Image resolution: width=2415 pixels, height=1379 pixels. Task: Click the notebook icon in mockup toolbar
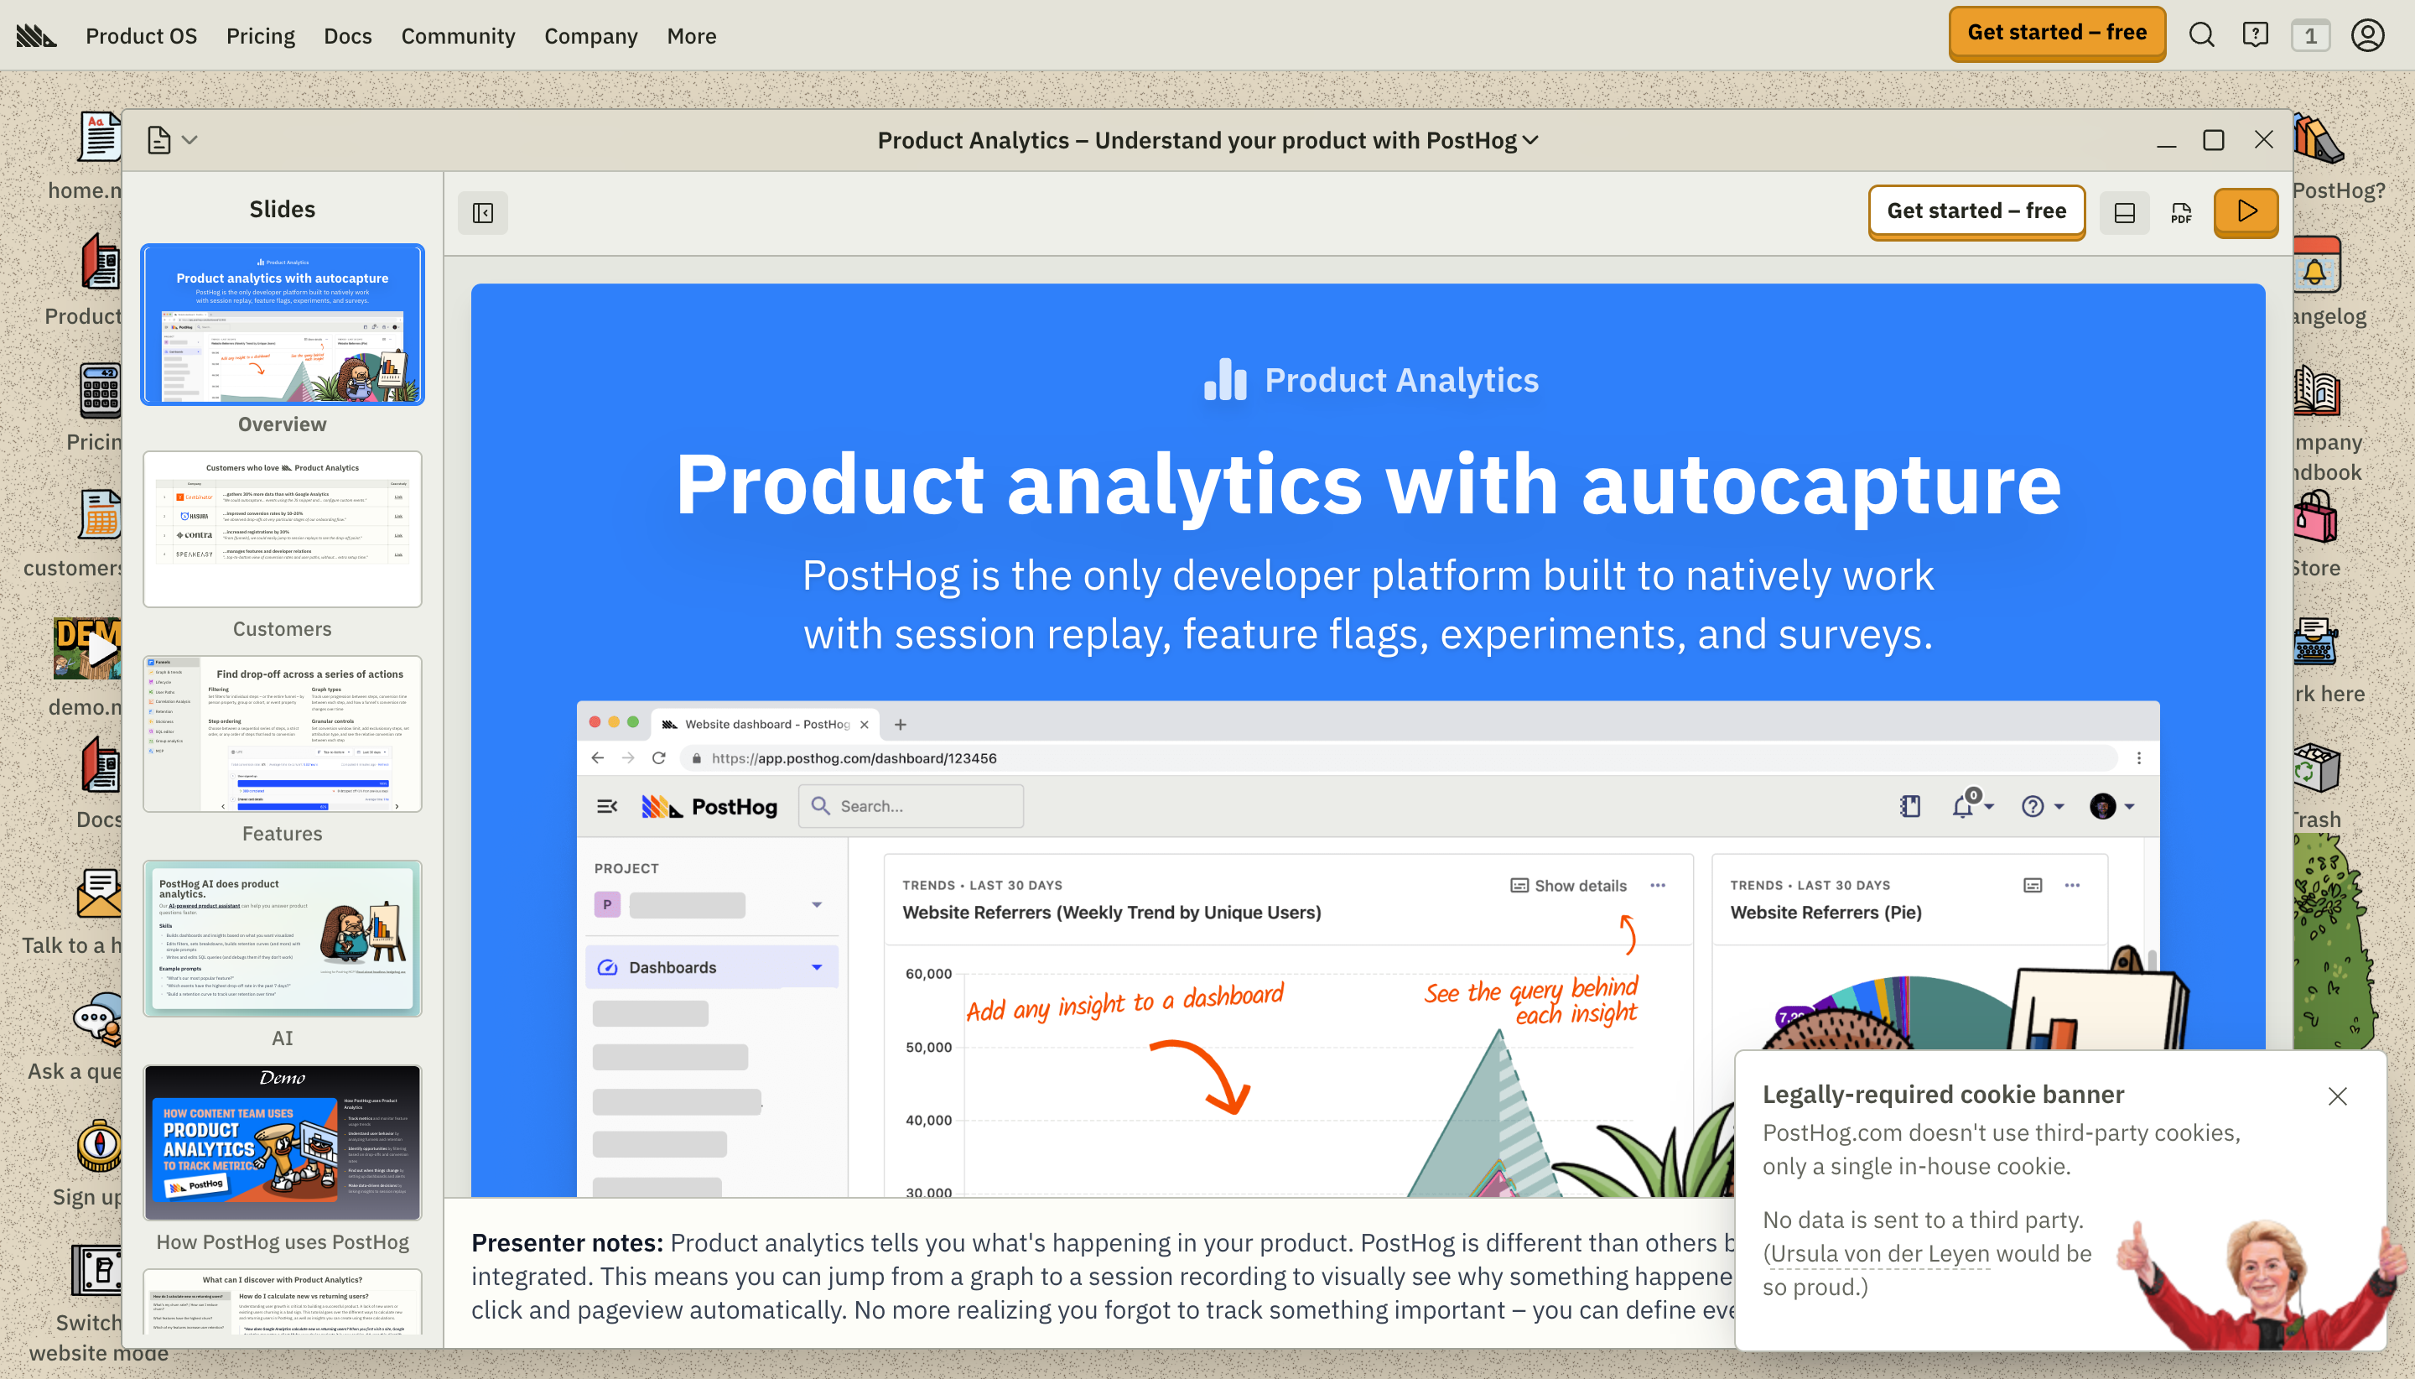[x=1909, y=806]
